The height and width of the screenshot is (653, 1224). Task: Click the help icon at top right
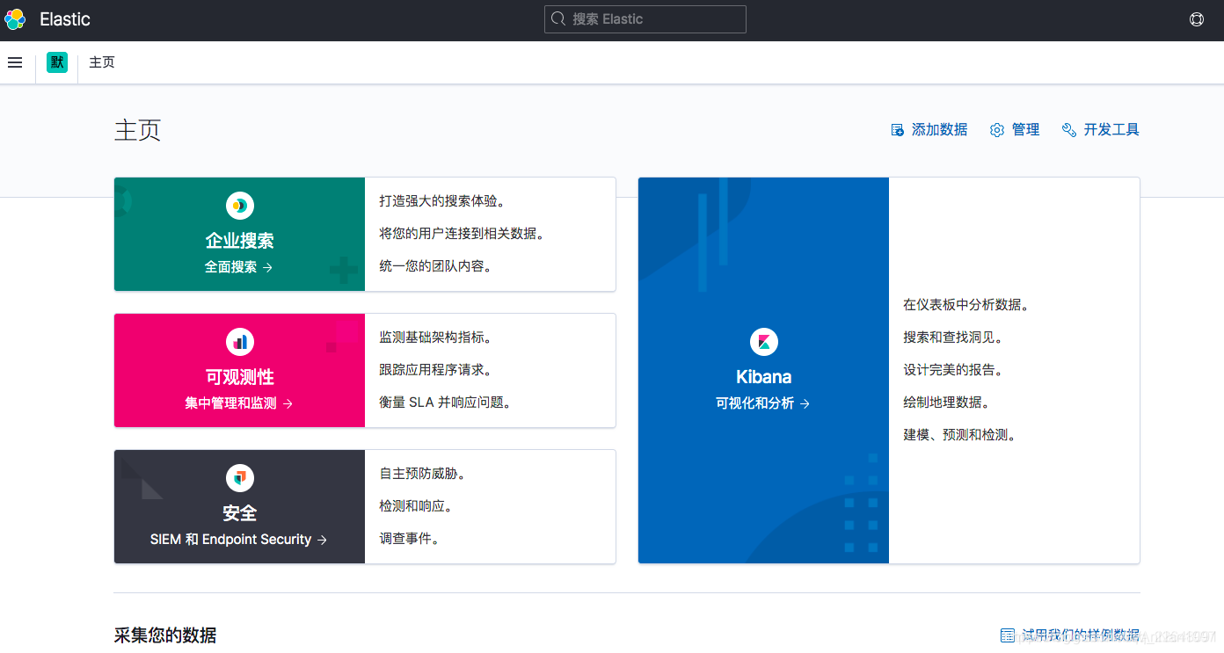[1197, 19]
